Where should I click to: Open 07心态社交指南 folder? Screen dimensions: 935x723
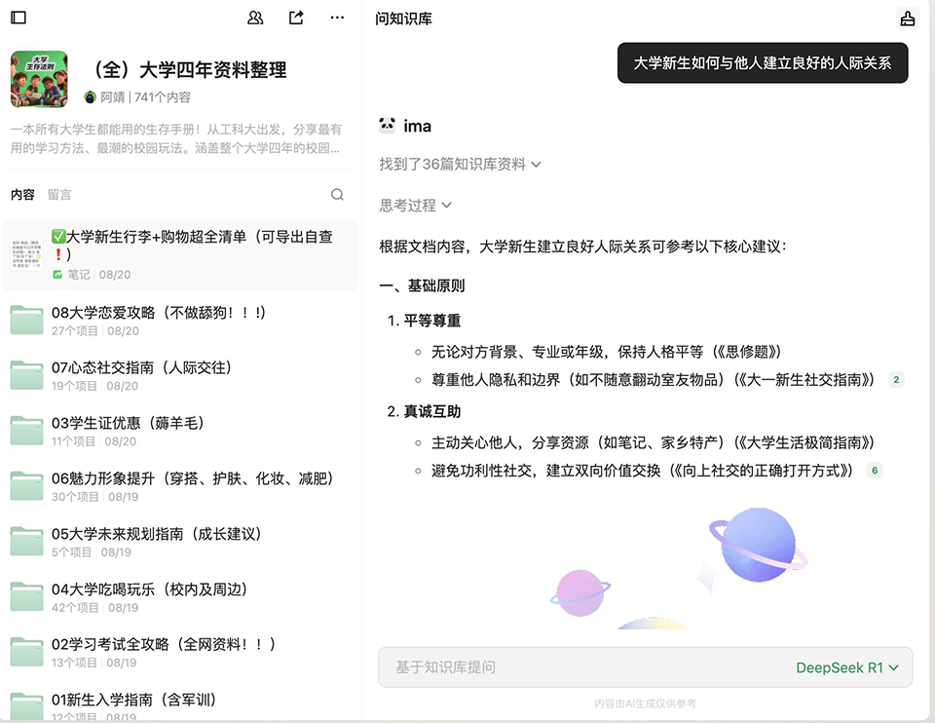click(x=141, y=367)
